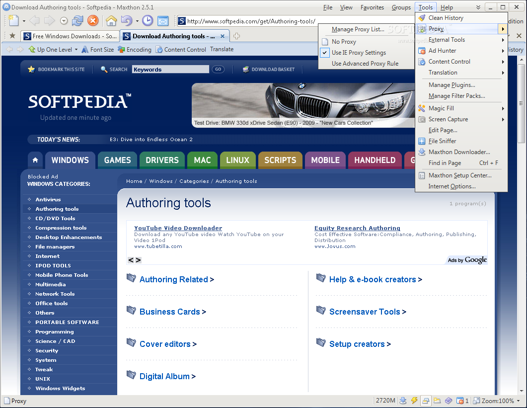
Task: Add a new tab with the plus icon
Action: [236, 36]
